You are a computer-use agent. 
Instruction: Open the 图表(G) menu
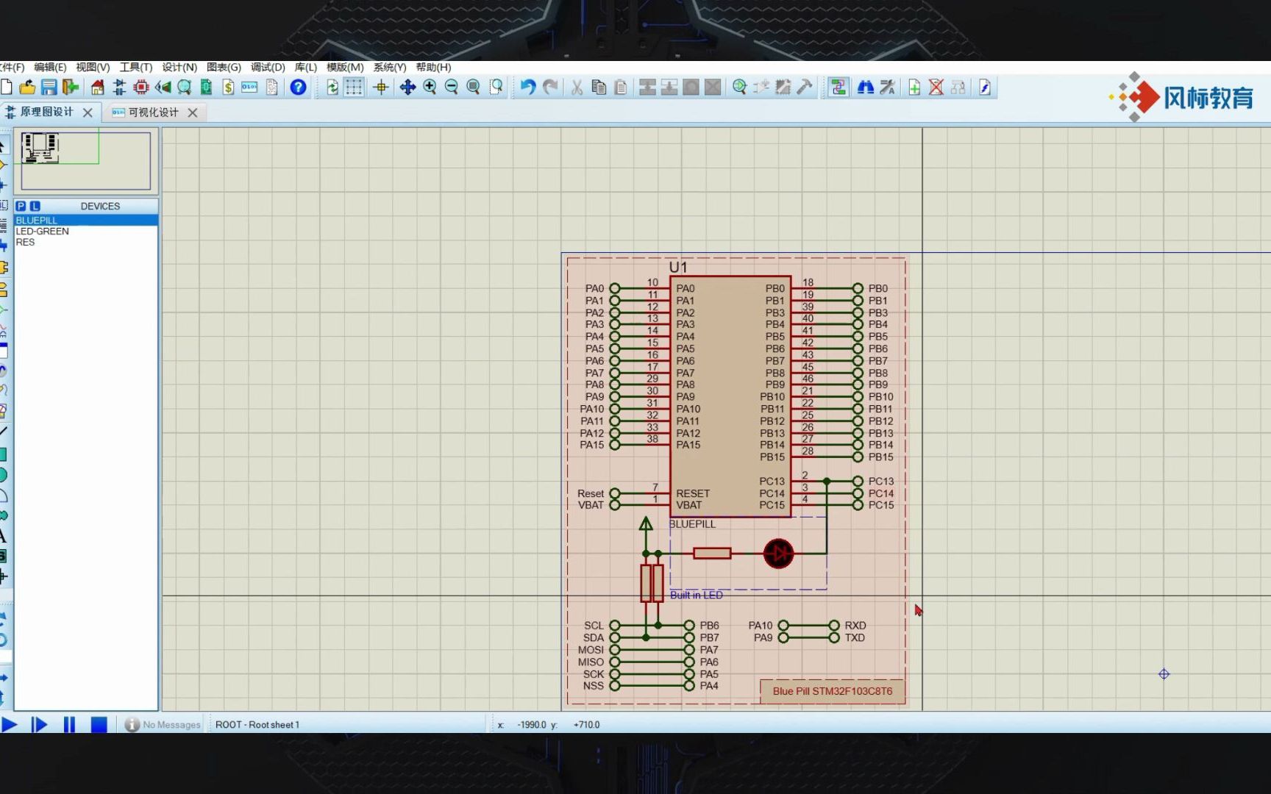(x=223, y=67)
